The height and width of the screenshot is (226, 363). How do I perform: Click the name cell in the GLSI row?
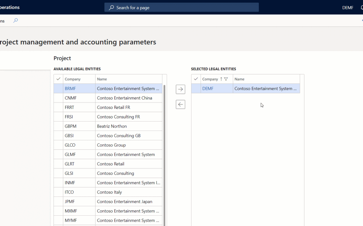point(128,173)
